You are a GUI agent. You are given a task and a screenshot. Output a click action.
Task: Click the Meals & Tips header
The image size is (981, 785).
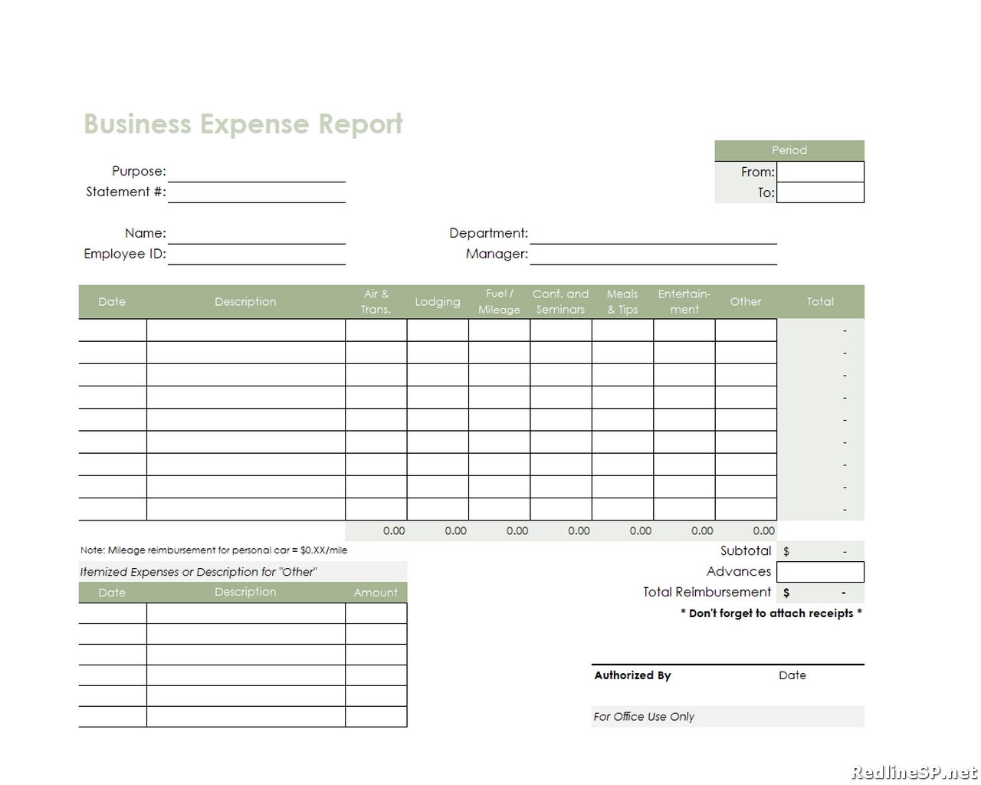click(x=622, y=302)
